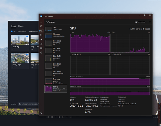Click the 7 Items Selected label

[21, 31]
